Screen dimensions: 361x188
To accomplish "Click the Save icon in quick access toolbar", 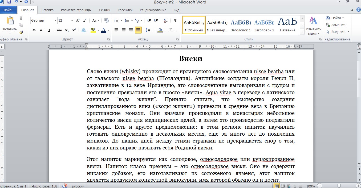I will click(x=9, y=2).
